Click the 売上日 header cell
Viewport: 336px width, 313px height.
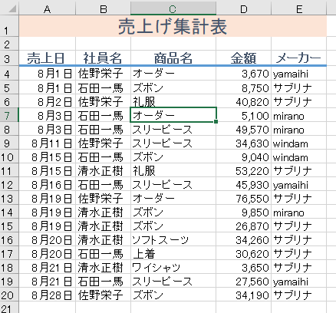(47, 58)
